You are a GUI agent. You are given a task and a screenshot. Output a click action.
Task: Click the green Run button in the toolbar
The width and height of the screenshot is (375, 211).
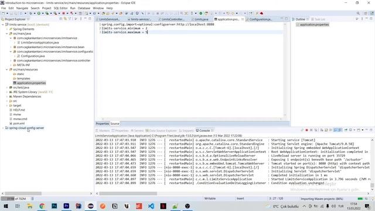[x=39, y=13]
